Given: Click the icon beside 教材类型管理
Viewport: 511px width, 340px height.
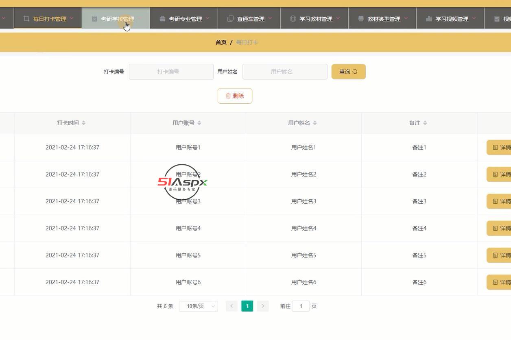Looking at the screenshot, I should pyautogui.click(x=361, y=19).
